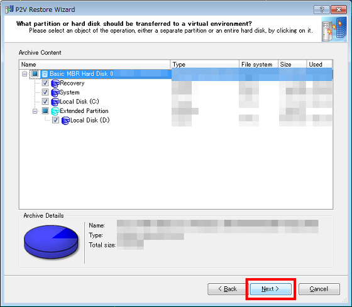Click the Basic MBR Hard Disk 0 drive icon
352x307 pixels.
45,74
